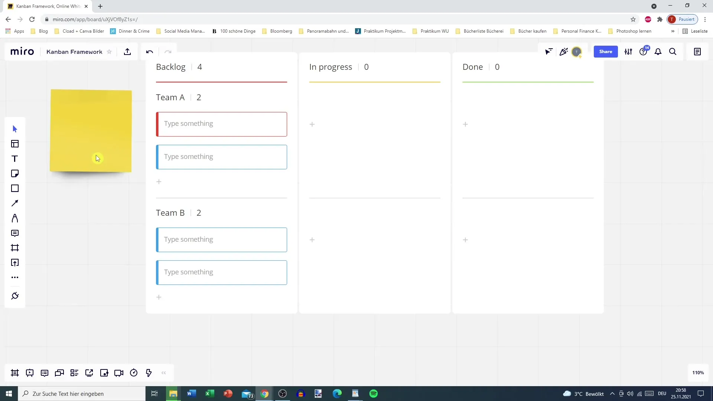Select the shapes tool in sidebar
This screenshot has height=401, width=713.
tap(15, 189)
